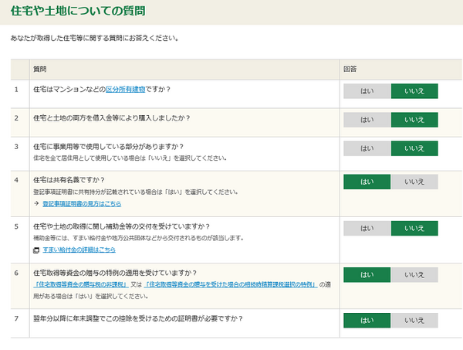
Task: Open すまい給付金の詳細はこちら link
Action: 79,250
